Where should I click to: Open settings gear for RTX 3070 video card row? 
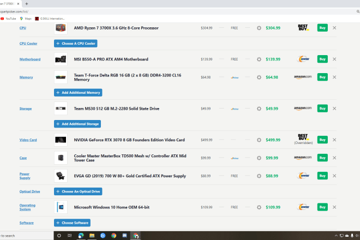click(259, 140)
